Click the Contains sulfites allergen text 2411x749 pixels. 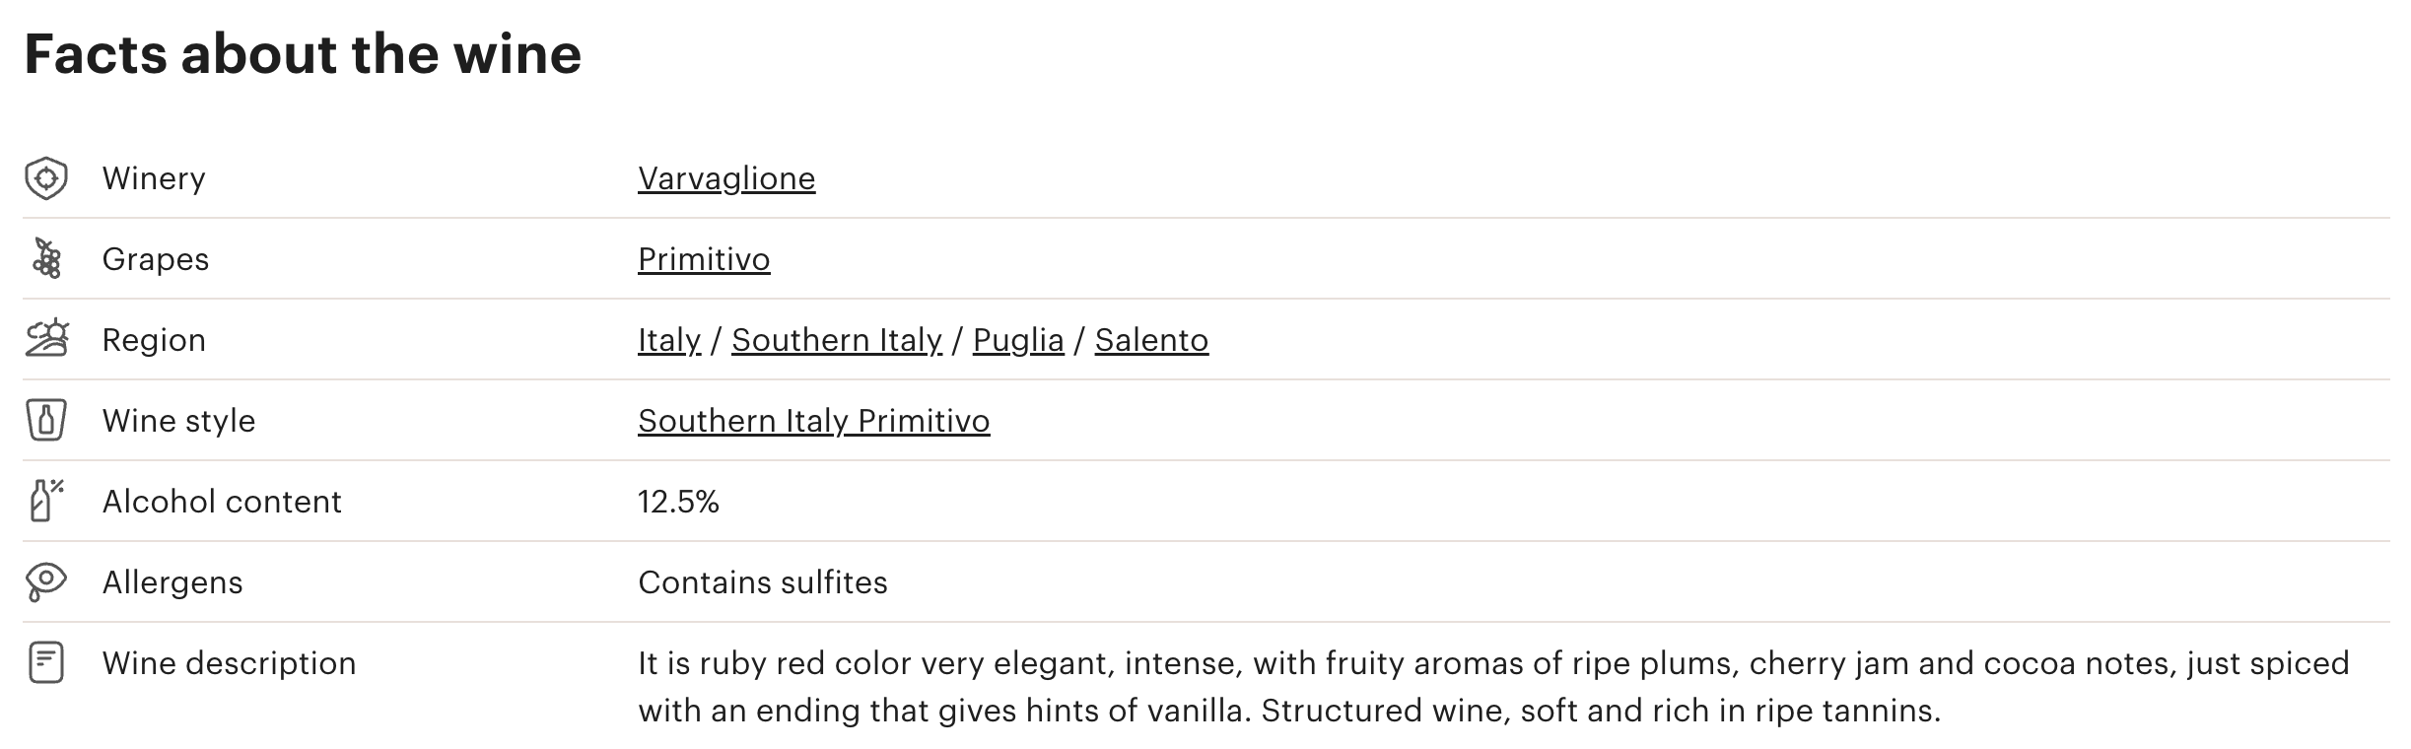[x=763, y=582]
